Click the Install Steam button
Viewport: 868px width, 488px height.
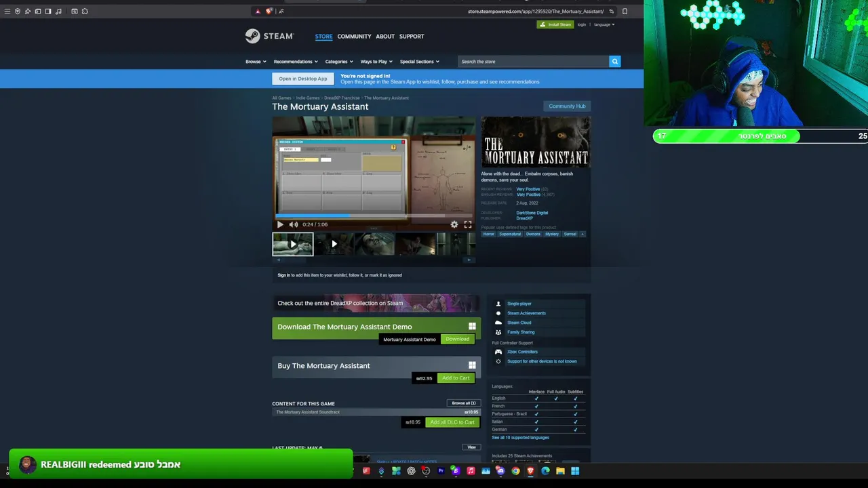[555, 24]
